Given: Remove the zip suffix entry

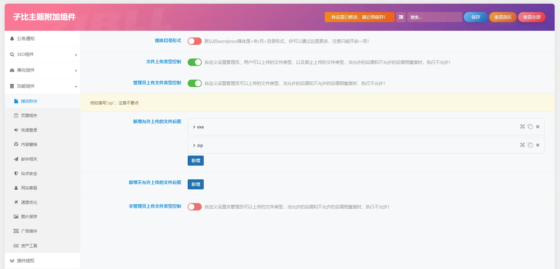Looking at the screenshot, I should [x=538, y=145].
